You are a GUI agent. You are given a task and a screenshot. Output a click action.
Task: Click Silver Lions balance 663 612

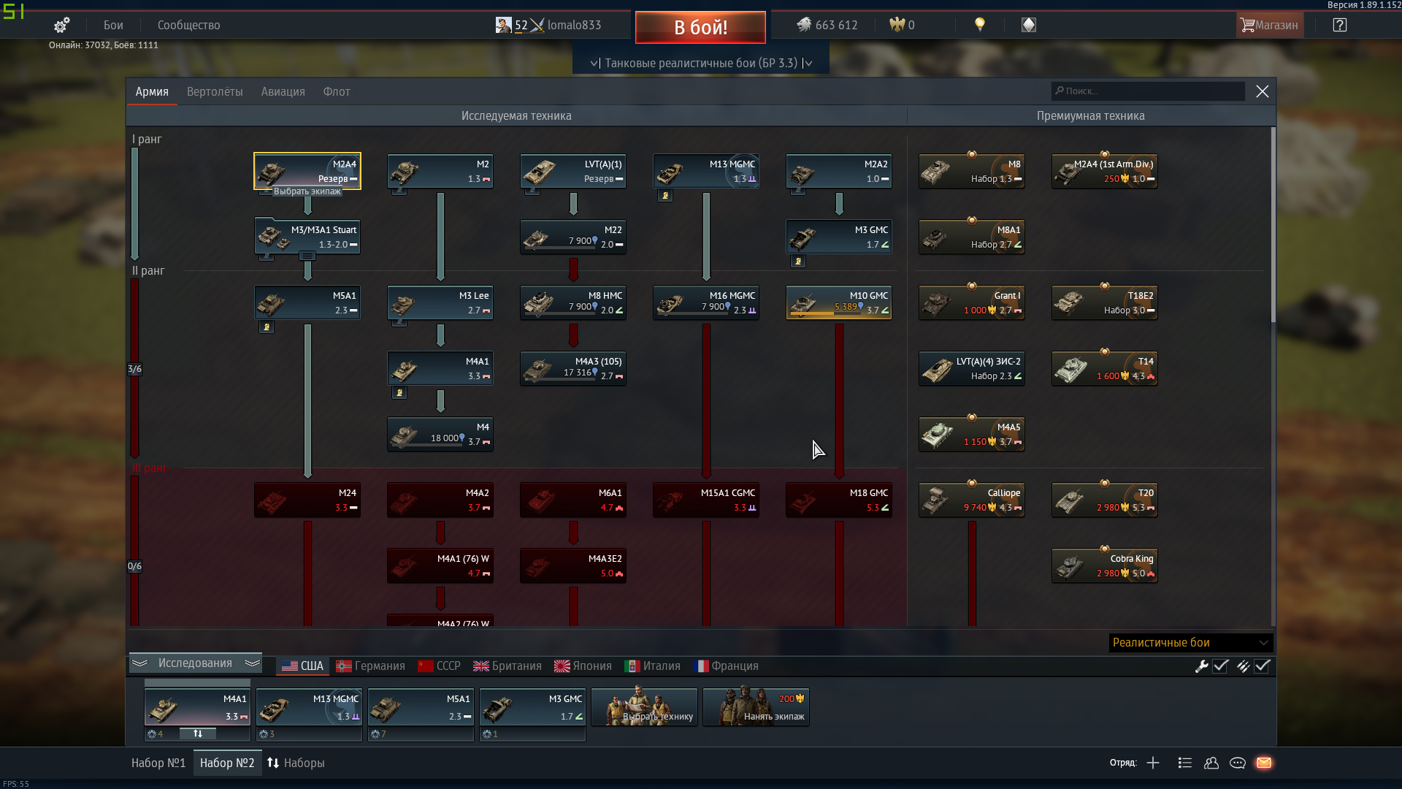pos(827,25)
